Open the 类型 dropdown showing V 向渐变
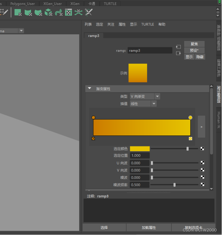 tap(145, 96)
